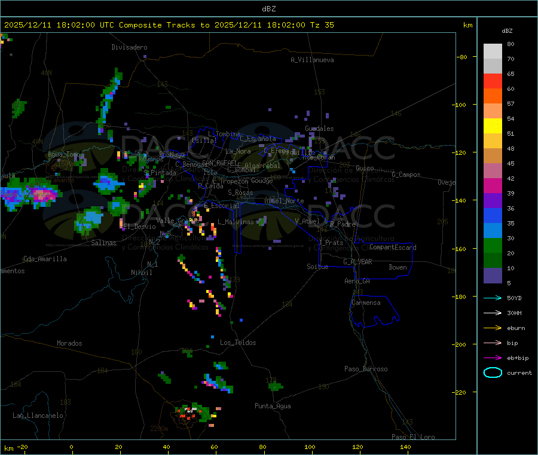538x455 pixels.
Task: Click the 'dBZ' heading above color scale
Action: point(507,31)
